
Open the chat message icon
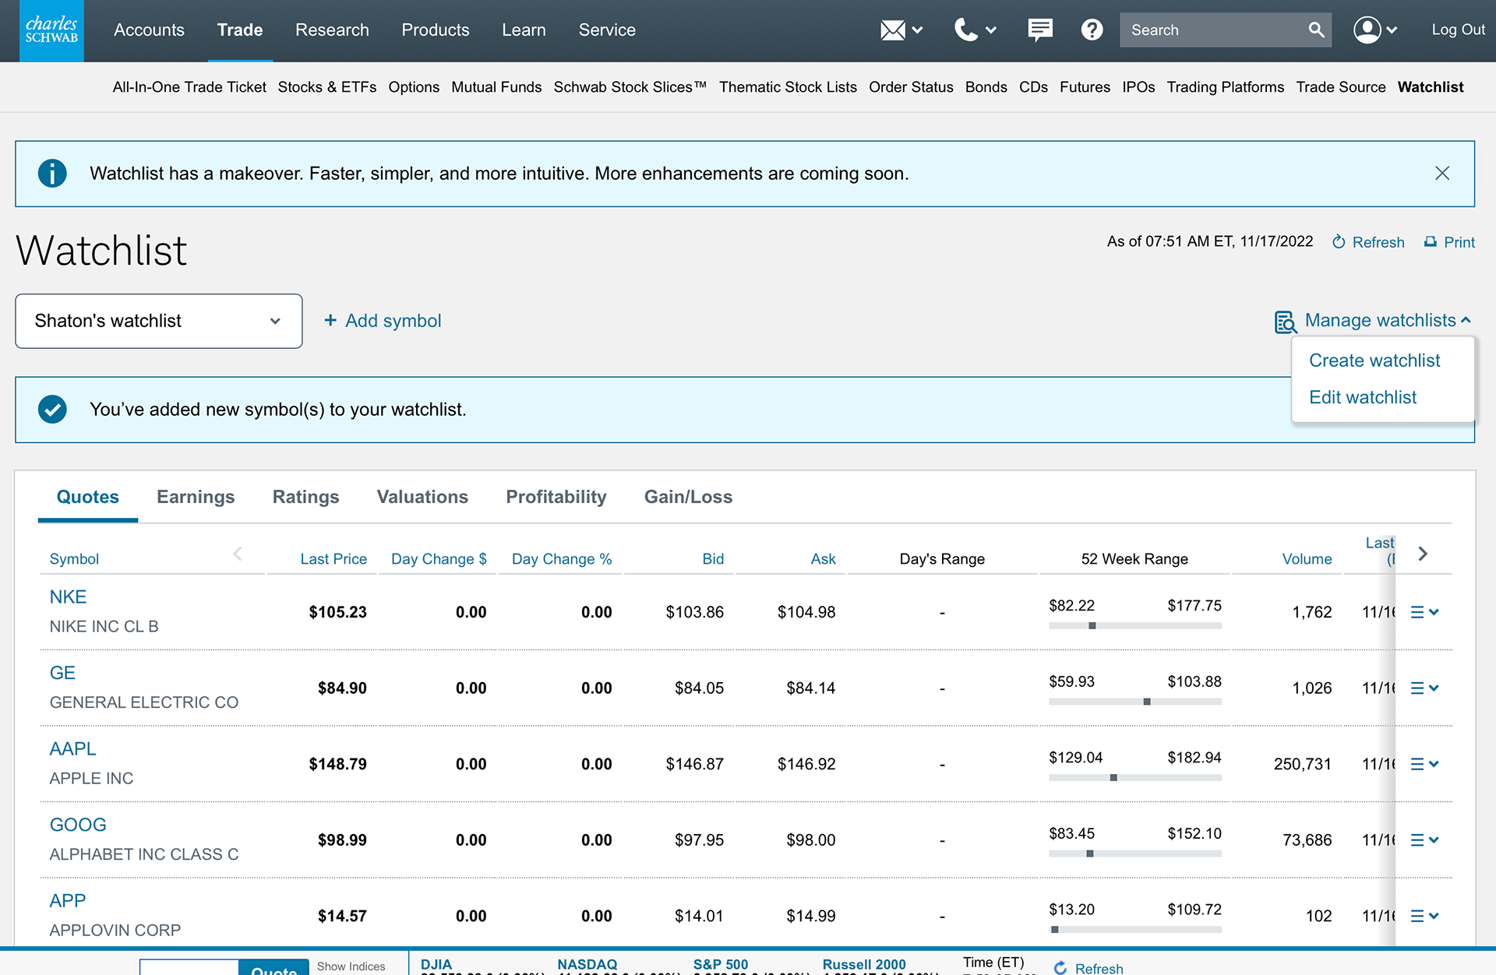(x=1039, y=30)
